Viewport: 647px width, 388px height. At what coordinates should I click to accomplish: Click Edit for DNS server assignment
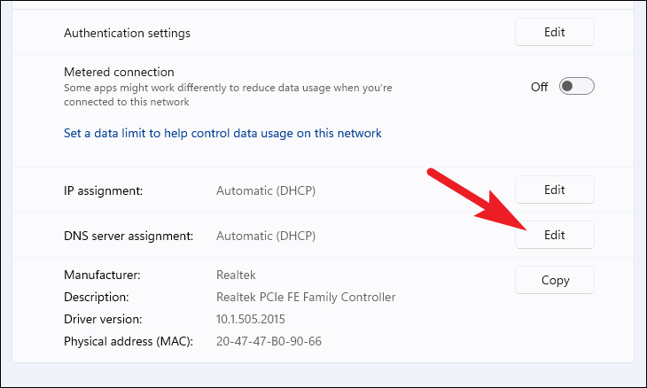pos(554,235)
